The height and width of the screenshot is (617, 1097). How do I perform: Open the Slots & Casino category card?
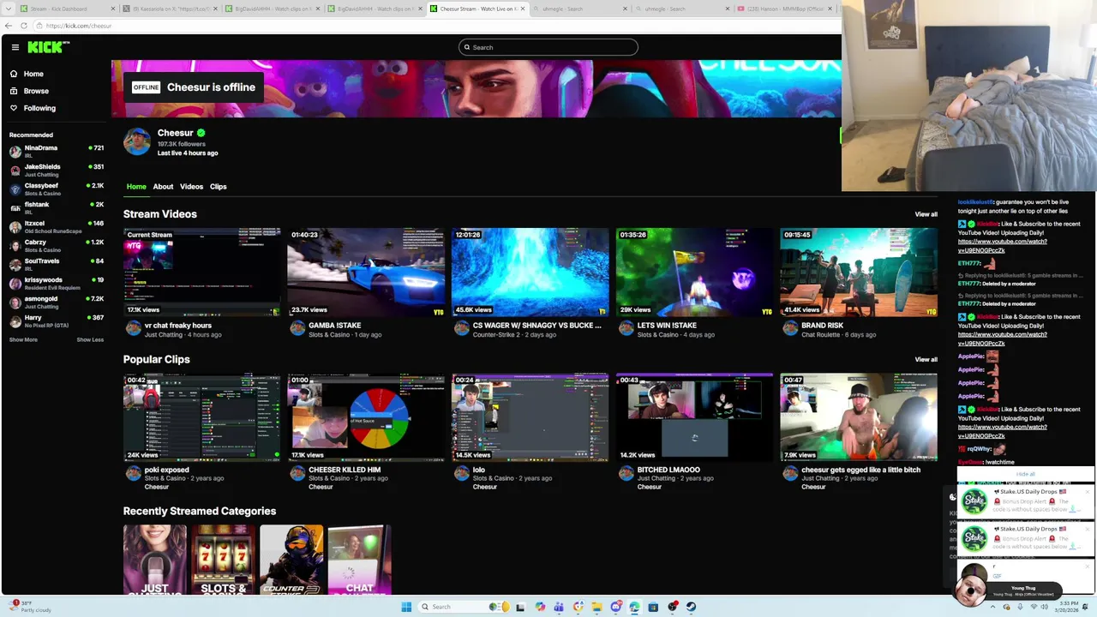tap(223, 560)
